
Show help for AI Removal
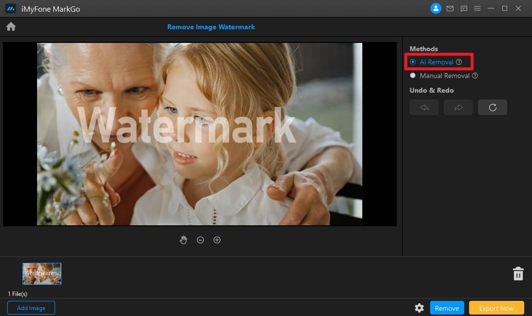459,62
